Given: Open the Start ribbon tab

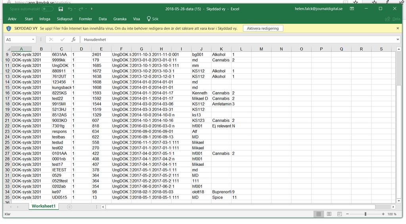Looking at the screenshot, I should [x=29, y=19].
